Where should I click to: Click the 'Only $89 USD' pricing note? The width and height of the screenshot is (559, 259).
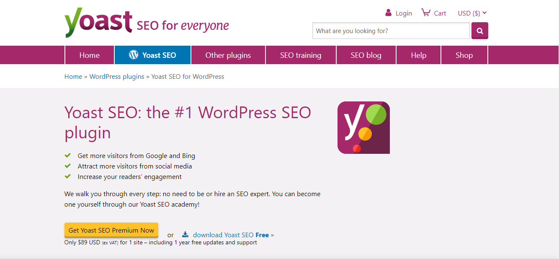[161, 242]
